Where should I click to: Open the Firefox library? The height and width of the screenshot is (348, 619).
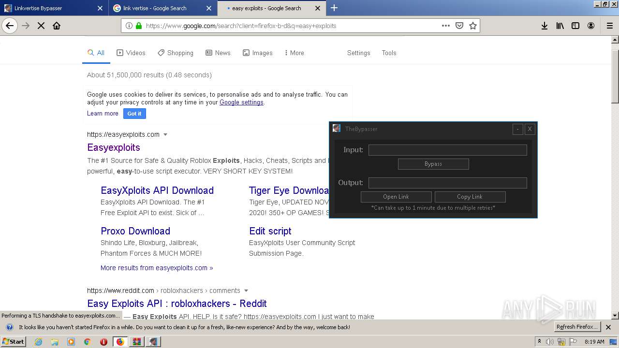pos(560,26)
